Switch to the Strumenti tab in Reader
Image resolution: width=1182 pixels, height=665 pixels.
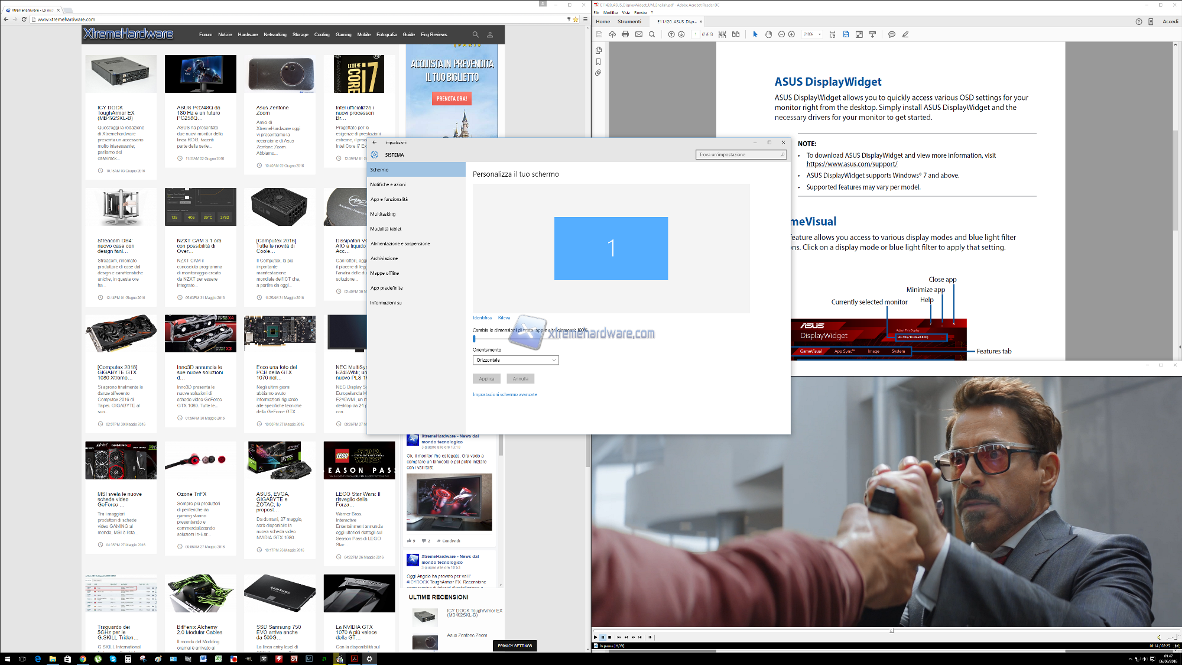630,21
